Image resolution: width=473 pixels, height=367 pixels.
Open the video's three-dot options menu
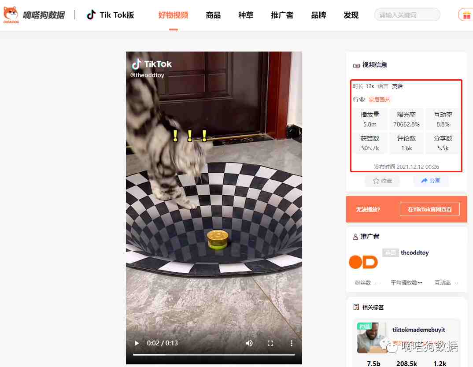pyautogui.click(x=292, y=343)
